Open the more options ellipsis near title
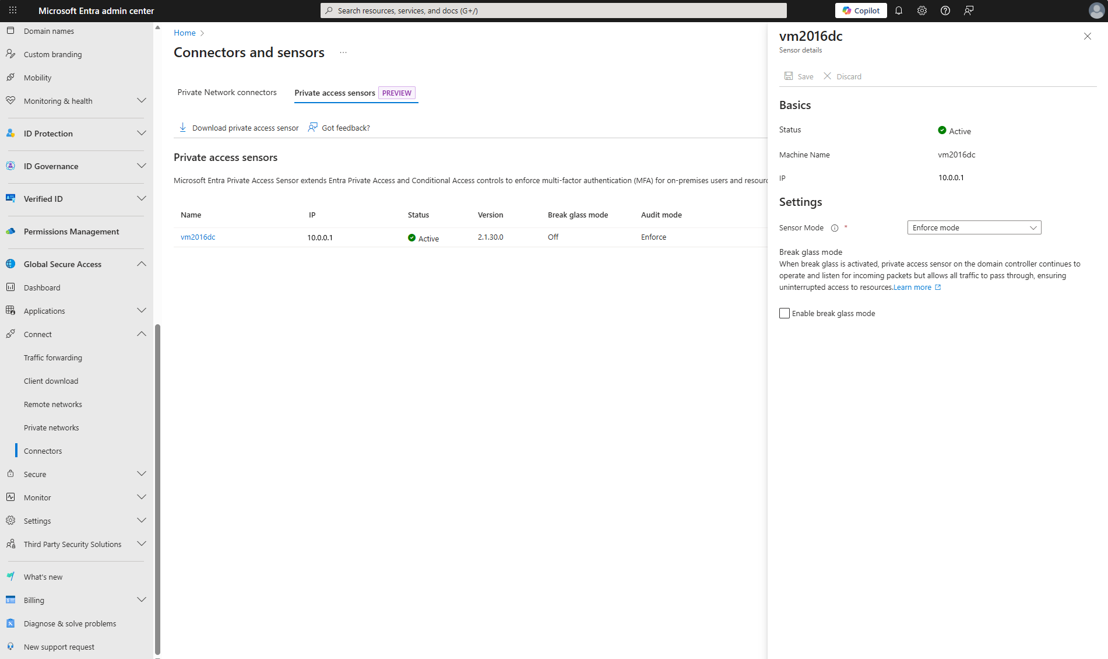 point(343,52)
